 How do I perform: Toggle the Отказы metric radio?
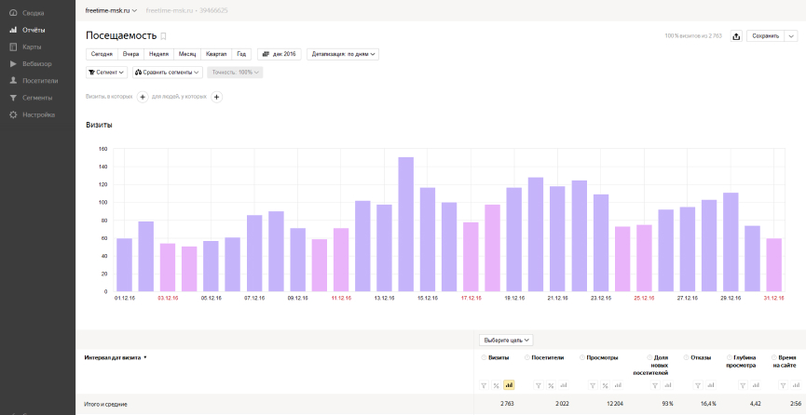686,357
